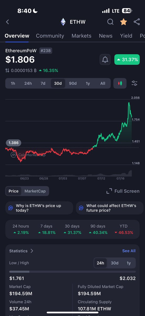Select 30d in Low / High range

coord(115,263)
